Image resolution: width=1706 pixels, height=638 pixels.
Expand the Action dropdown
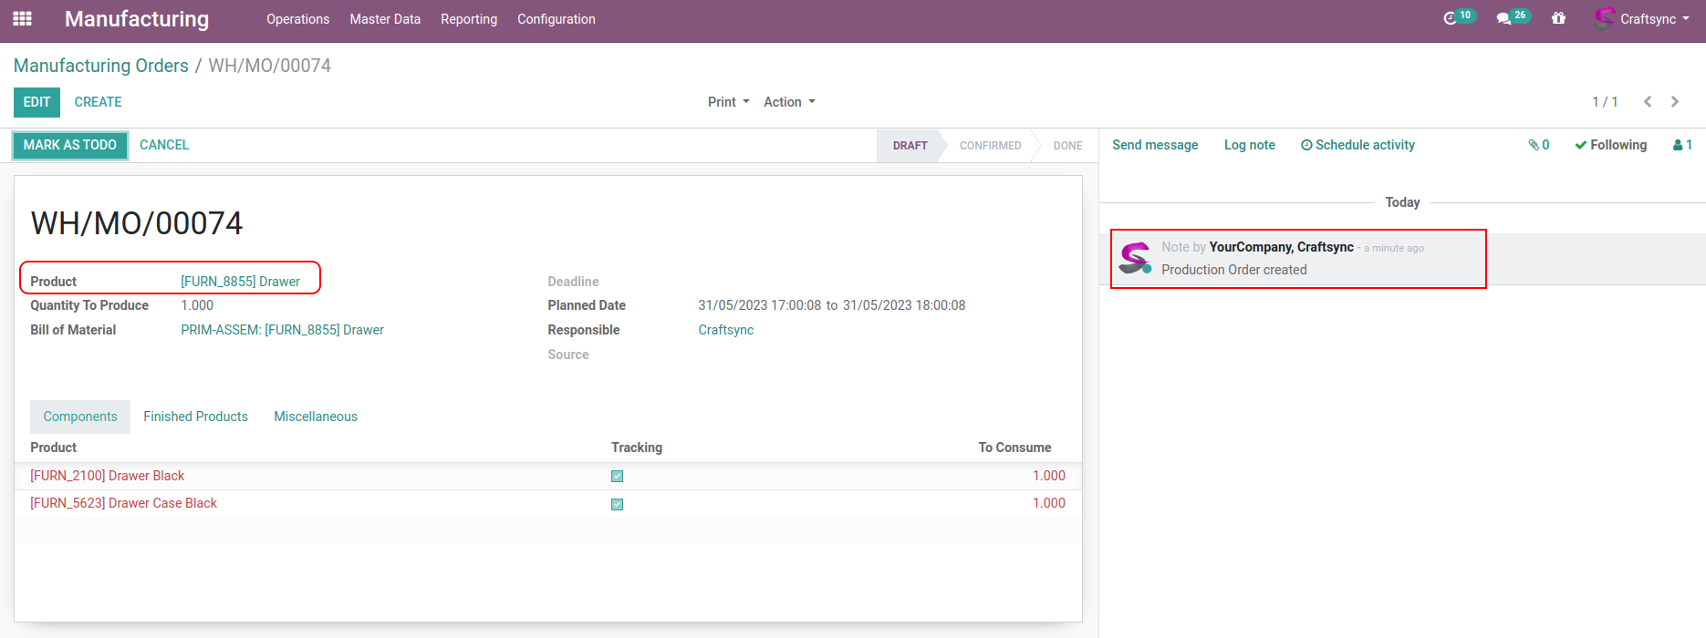[x=789, y=102]
